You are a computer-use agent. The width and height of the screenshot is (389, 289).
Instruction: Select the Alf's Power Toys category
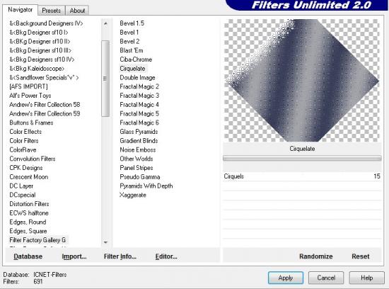coord(30,96)
